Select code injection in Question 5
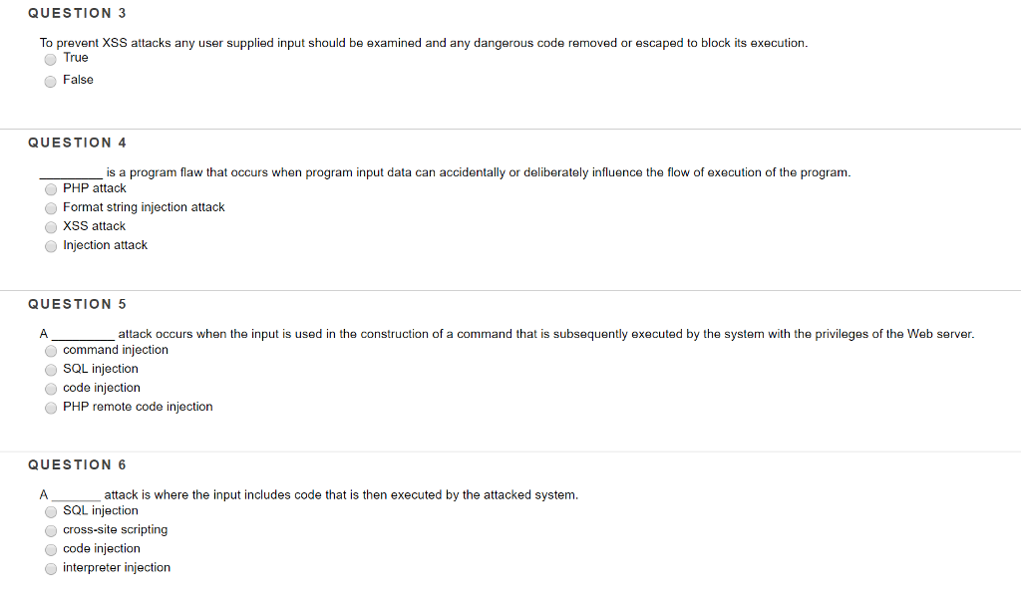 coord(50,388)
